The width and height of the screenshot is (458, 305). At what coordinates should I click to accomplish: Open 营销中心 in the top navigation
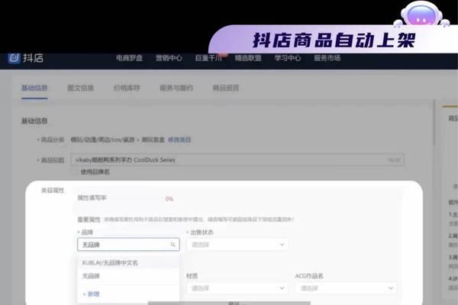pyautogui.click(x=169, y=58)
